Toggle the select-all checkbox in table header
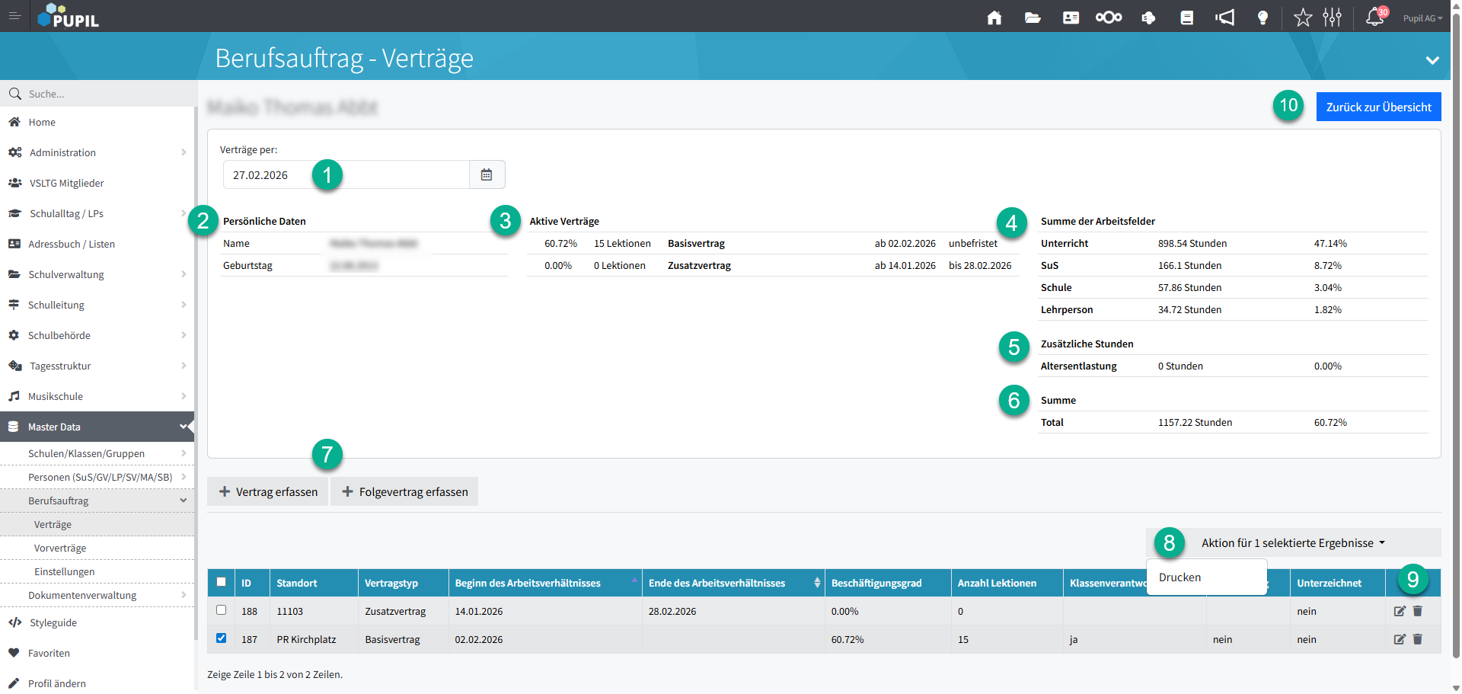This screenshot has width=1462, height=694. [222, 582]
